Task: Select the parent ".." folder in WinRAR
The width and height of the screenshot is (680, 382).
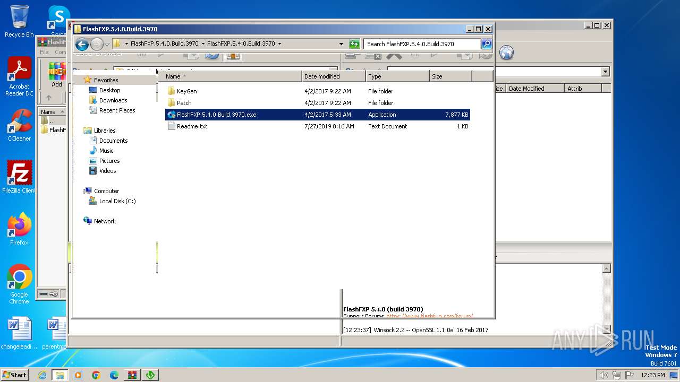Action: point(52,121)
